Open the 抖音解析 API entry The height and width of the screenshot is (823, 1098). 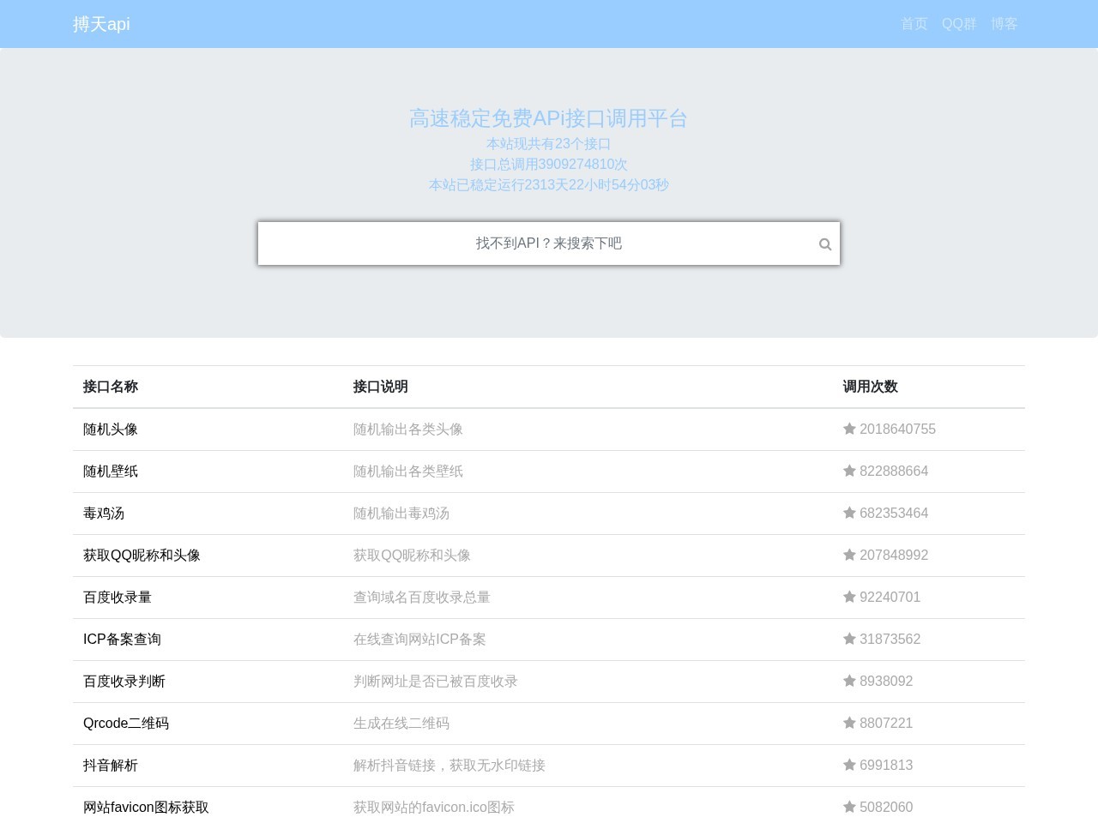[110, 765]
